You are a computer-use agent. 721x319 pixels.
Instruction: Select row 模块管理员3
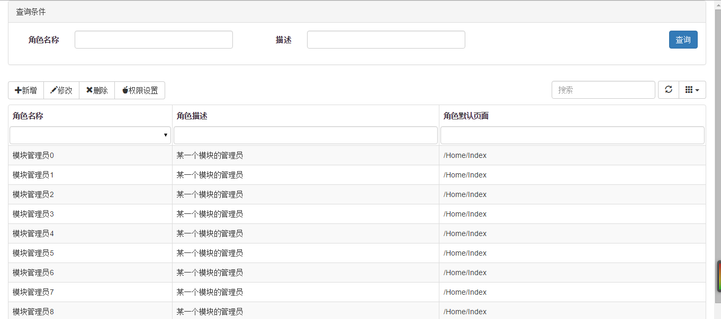(x=357, y=214)
